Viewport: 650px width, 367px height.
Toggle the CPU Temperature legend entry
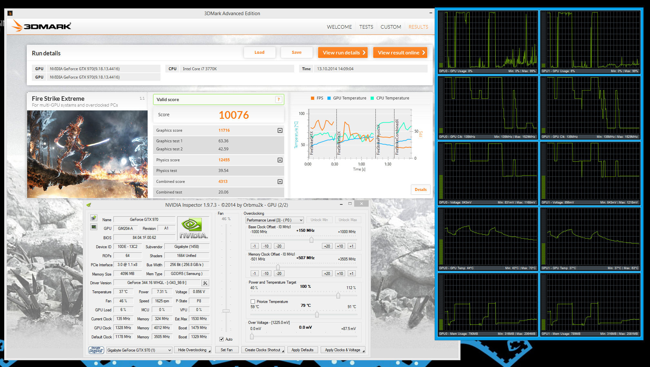tap(390, 98)
